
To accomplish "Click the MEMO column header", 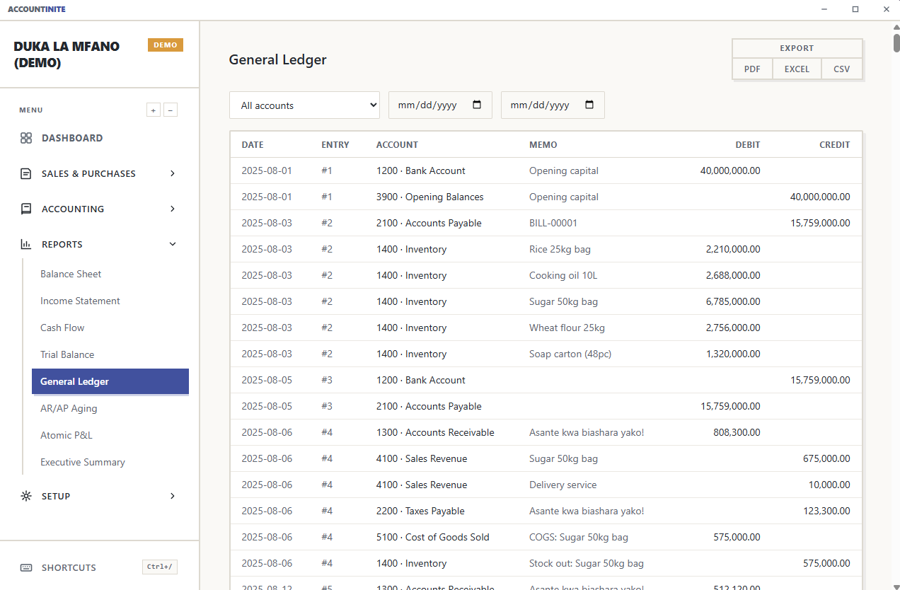I will click(x=543, y=144).
